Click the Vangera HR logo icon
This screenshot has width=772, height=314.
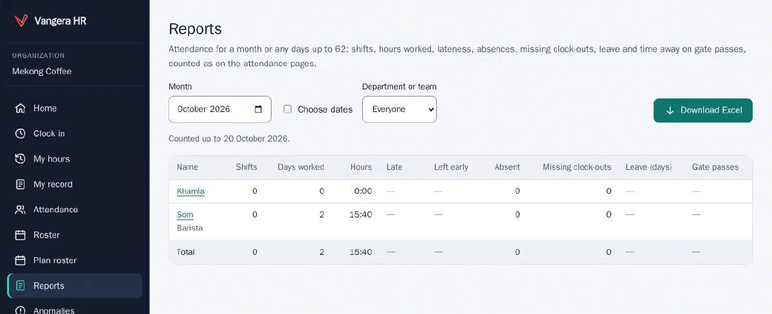click(21, 21)
